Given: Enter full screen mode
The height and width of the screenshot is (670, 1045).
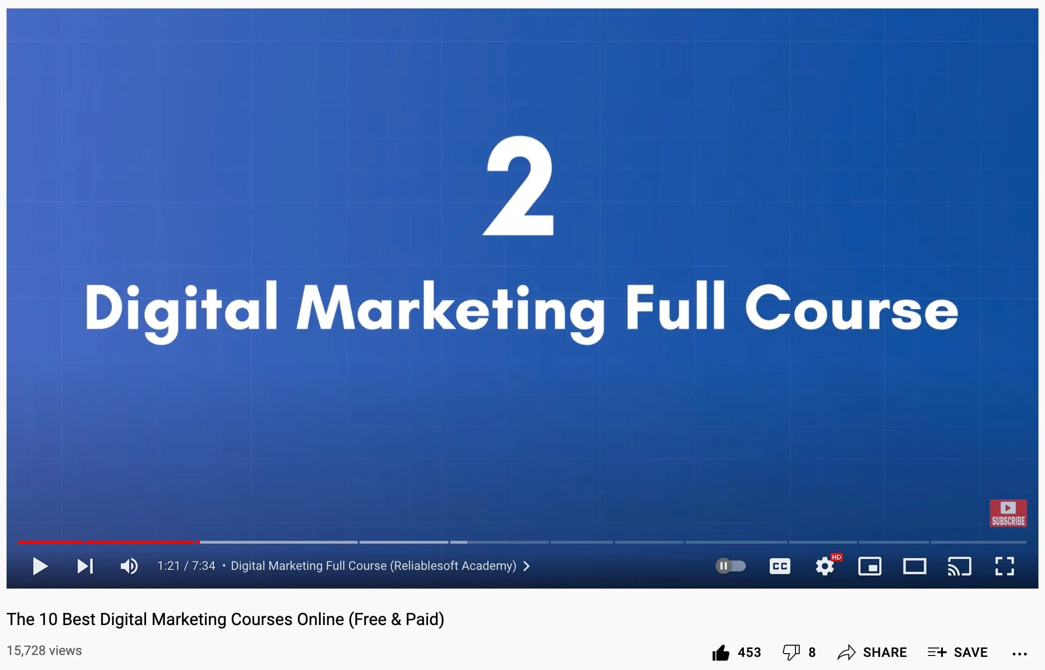Looking at the screenshot, I should pyautogui.click(x=1004, y=566).
